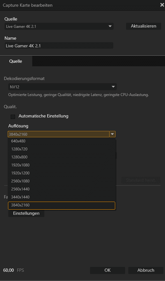This screenshot has height=281, width=165.
Task: Choose 3840x2160 in the list
Action: (62, 205)
